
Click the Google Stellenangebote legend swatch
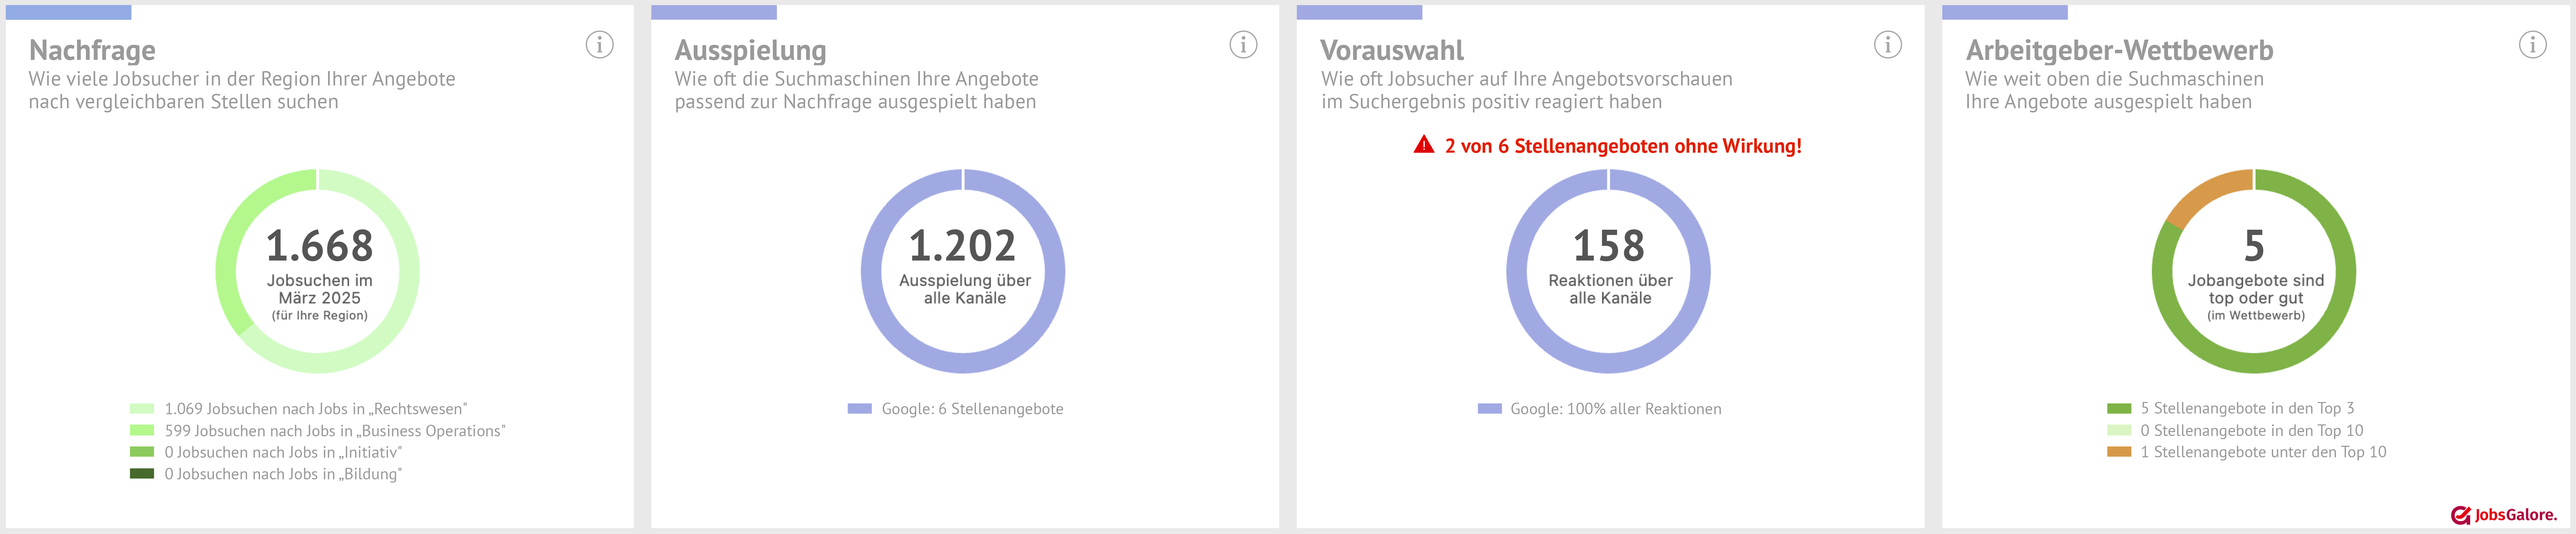860,408
